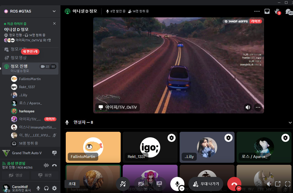Open user settings gear icon

[x=54, y=188]
